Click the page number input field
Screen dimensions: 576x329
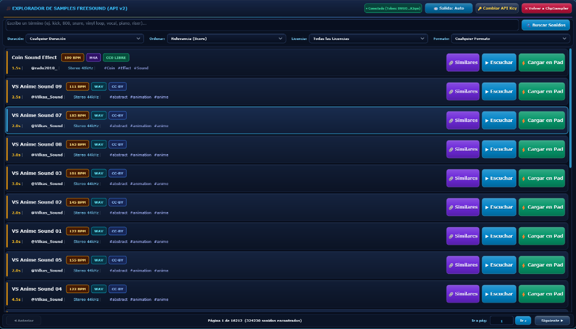(x=501, y=321)
